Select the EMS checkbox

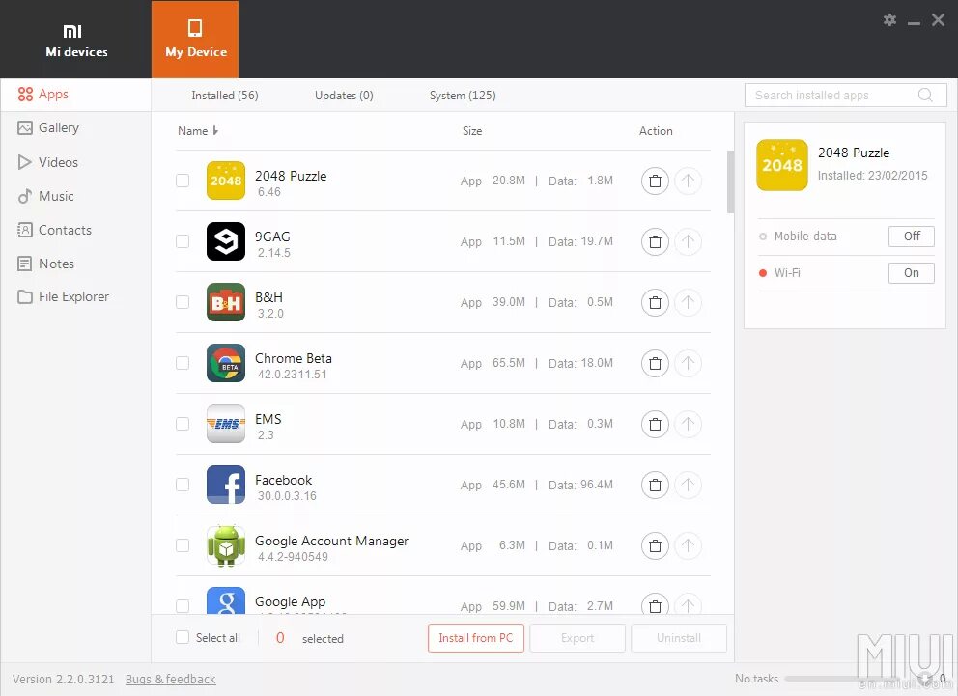tap(183, 424)
